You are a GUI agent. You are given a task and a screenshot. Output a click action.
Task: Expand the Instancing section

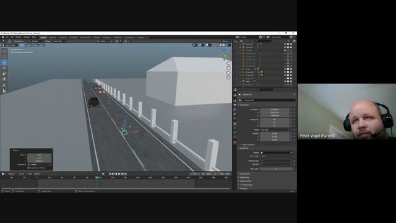coord(244,178)
